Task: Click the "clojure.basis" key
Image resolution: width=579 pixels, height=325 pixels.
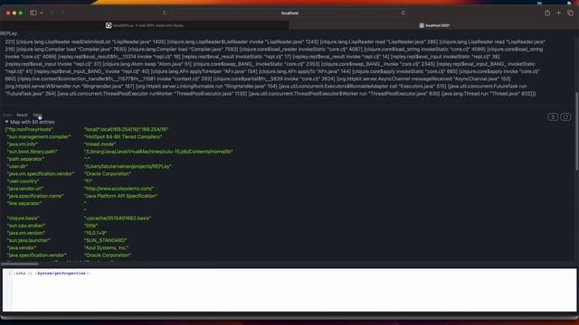Action: (23, 218)
